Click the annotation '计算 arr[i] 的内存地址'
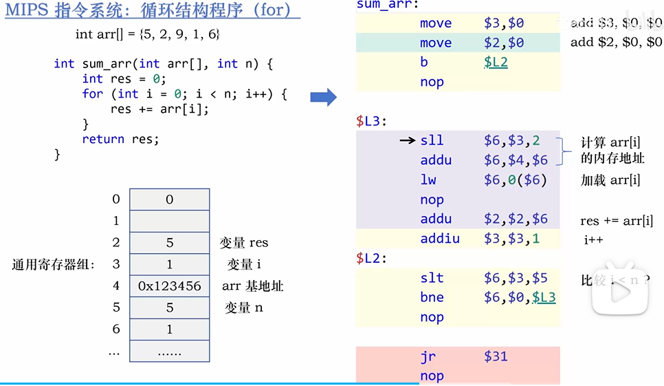This screenshot has width=664, height=386. [612, 151]
